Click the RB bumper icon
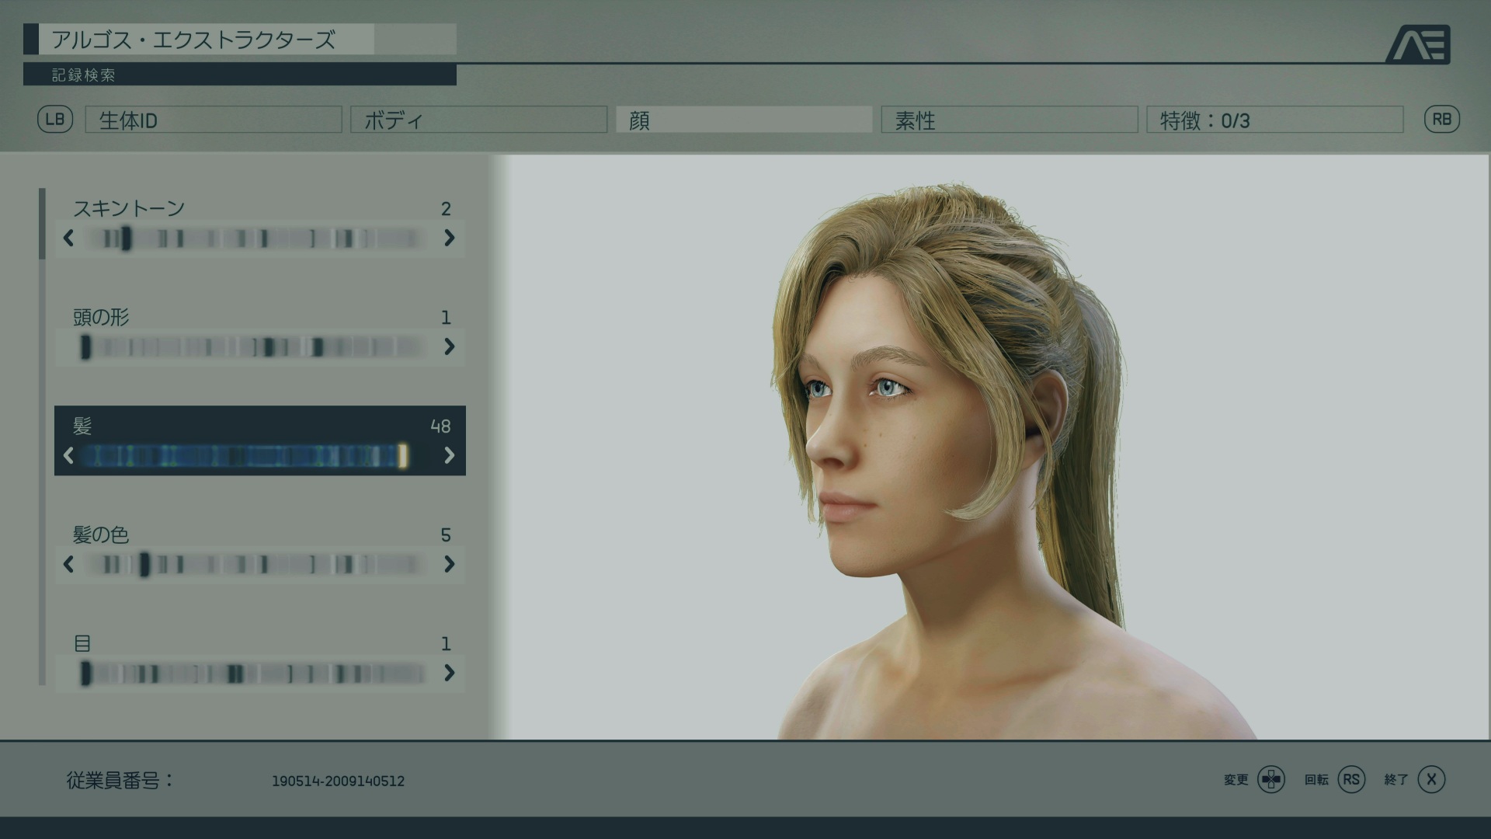 click(x=1441, y=120)
